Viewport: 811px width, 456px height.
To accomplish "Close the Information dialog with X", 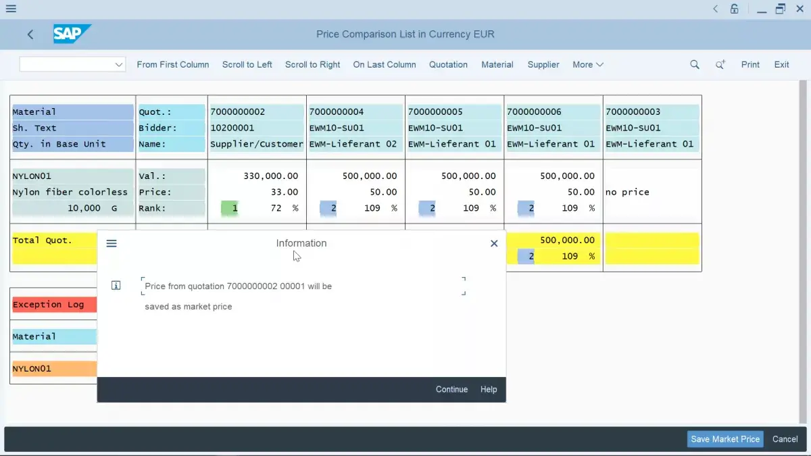I will pos(494,243).
